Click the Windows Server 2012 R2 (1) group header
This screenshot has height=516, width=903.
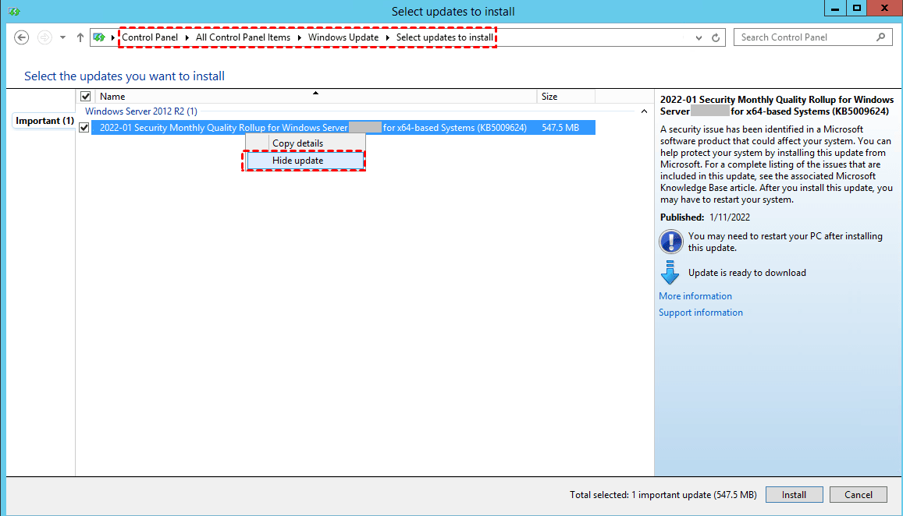pos(141,111)
